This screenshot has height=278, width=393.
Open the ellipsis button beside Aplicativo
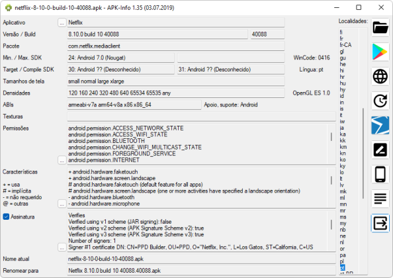pyautogui.click(x=62, y=23)
